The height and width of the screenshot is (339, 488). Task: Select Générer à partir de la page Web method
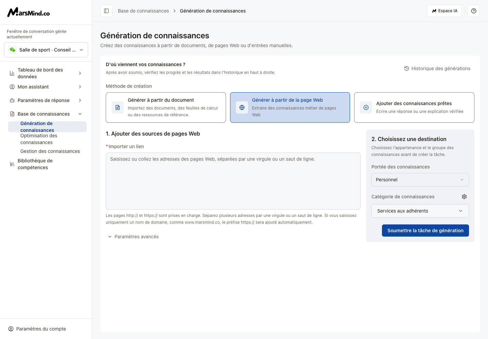290,107
